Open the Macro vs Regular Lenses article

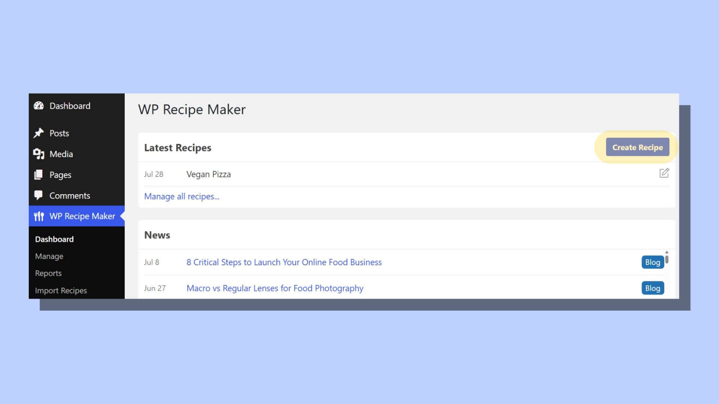coord(275,288)
